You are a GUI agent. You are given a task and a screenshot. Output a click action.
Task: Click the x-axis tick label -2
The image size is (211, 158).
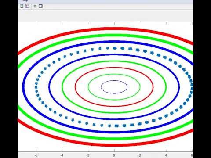[x=87, y=155]
